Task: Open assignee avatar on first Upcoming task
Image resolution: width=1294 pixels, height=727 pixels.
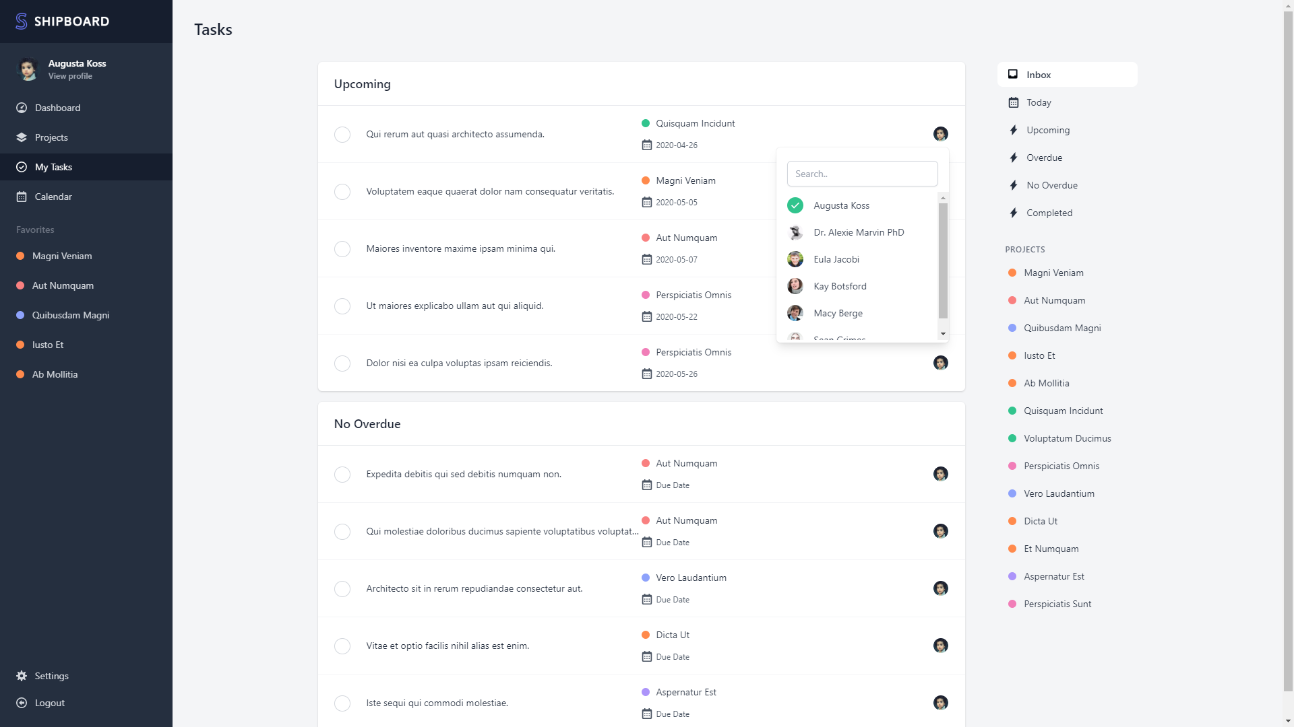Action: (941, 134)
